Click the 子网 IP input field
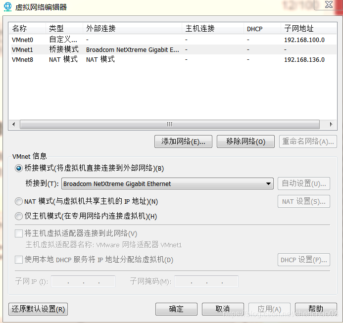The width and height of the screenshot is (343, 323). click(83, 281)
